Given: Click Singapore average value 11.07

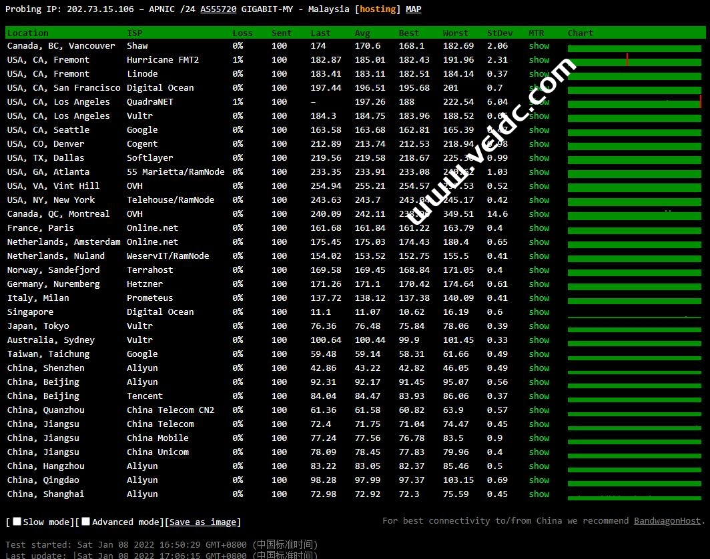Looking at the screenshot, I should click(x=365, y=312).
